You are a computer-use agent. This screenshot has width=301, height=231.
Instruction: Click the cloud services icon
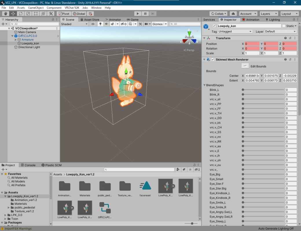point(233,14)
